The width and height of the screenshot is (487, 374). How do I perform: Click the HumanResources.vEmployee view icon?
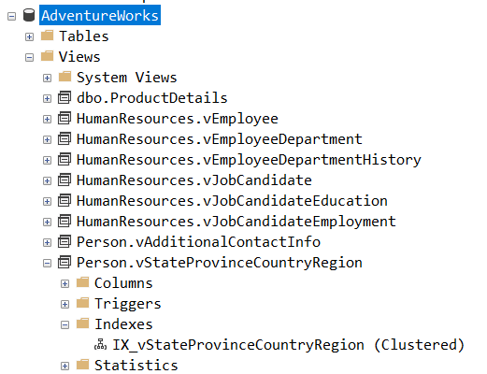[64, 118]
